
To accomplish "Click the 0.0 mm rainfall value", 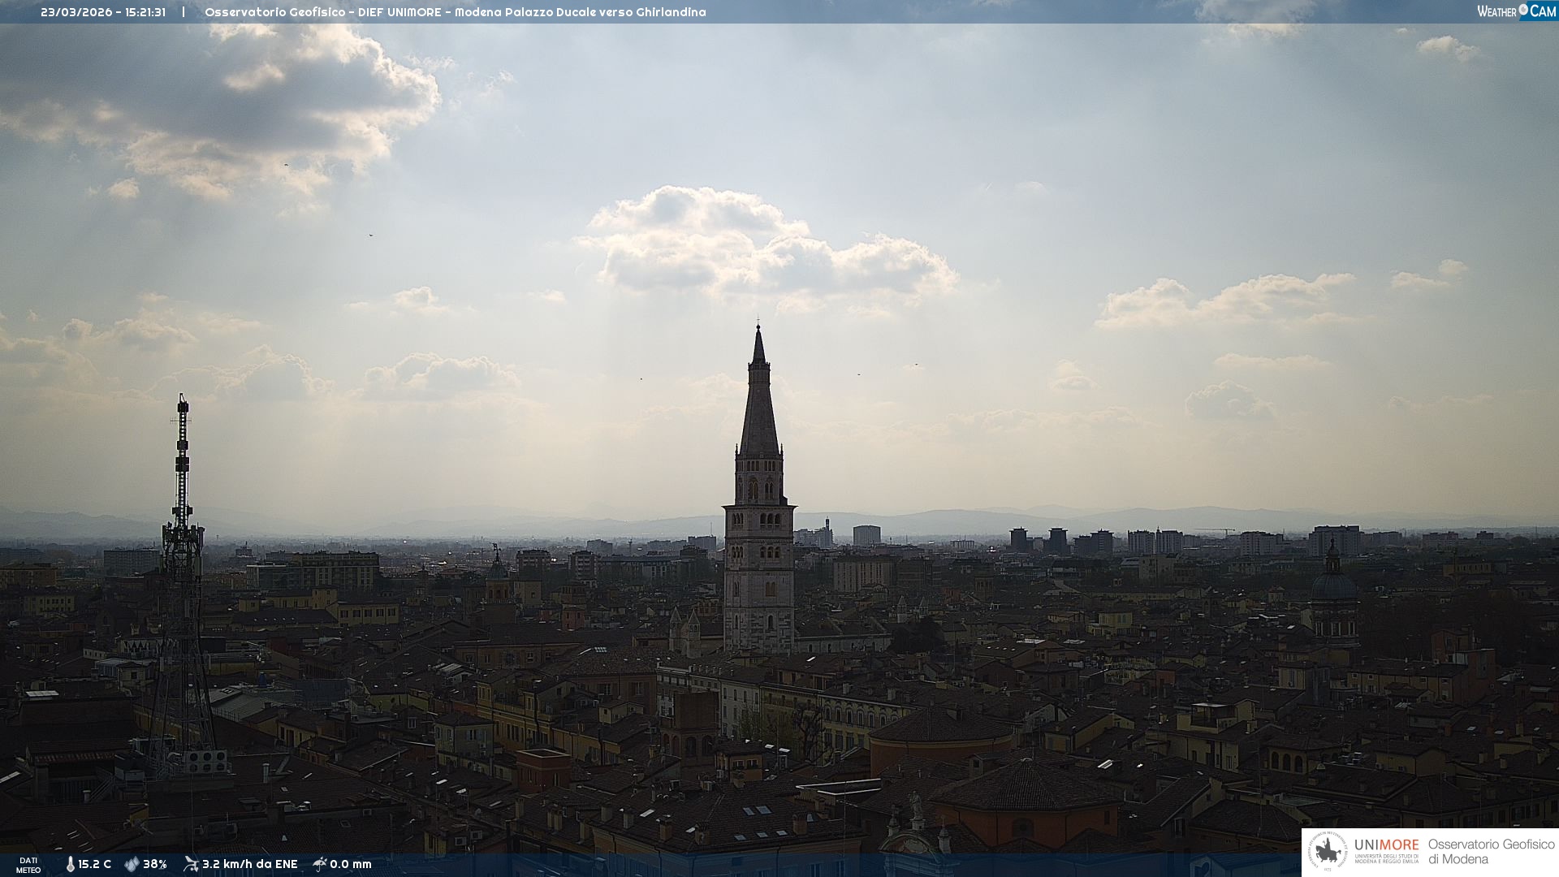I will pos(351,864).
